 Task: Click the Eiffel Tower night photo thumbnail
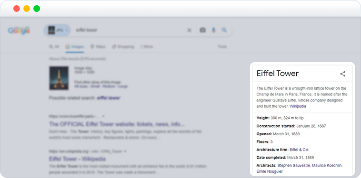point(59,78)
